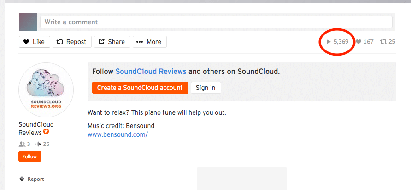The width and height of the screenshot is (411, 190).
Task: View the 167 likes count
Action: point(364,42)
